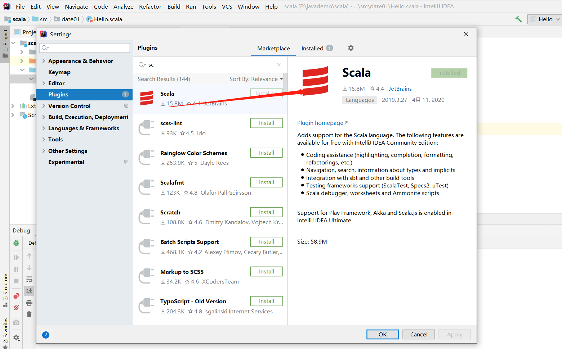Focus the Settings search input field
The width and height of the screenshot is (562, 349).
[x=85, y=48]
